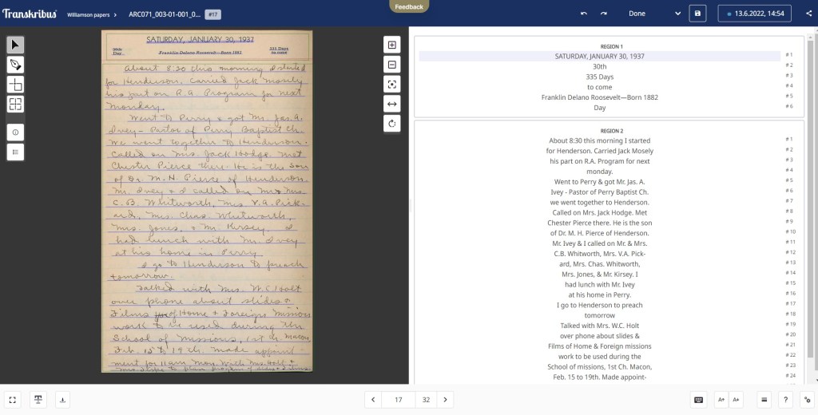Click the save disk icon
The image size is (818, 415).
point(697,14)
